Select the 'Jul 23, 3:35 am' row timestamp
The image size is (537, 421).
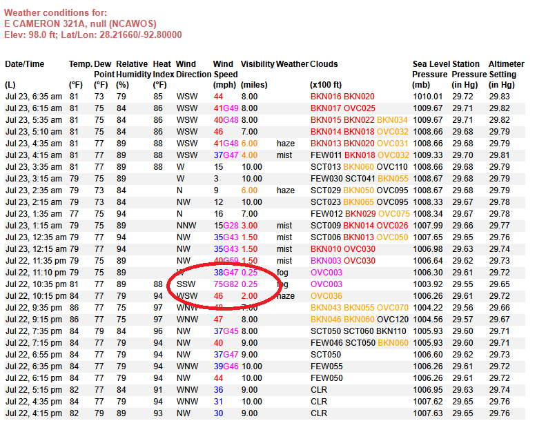pyautogui.click(x=34, y=167)
